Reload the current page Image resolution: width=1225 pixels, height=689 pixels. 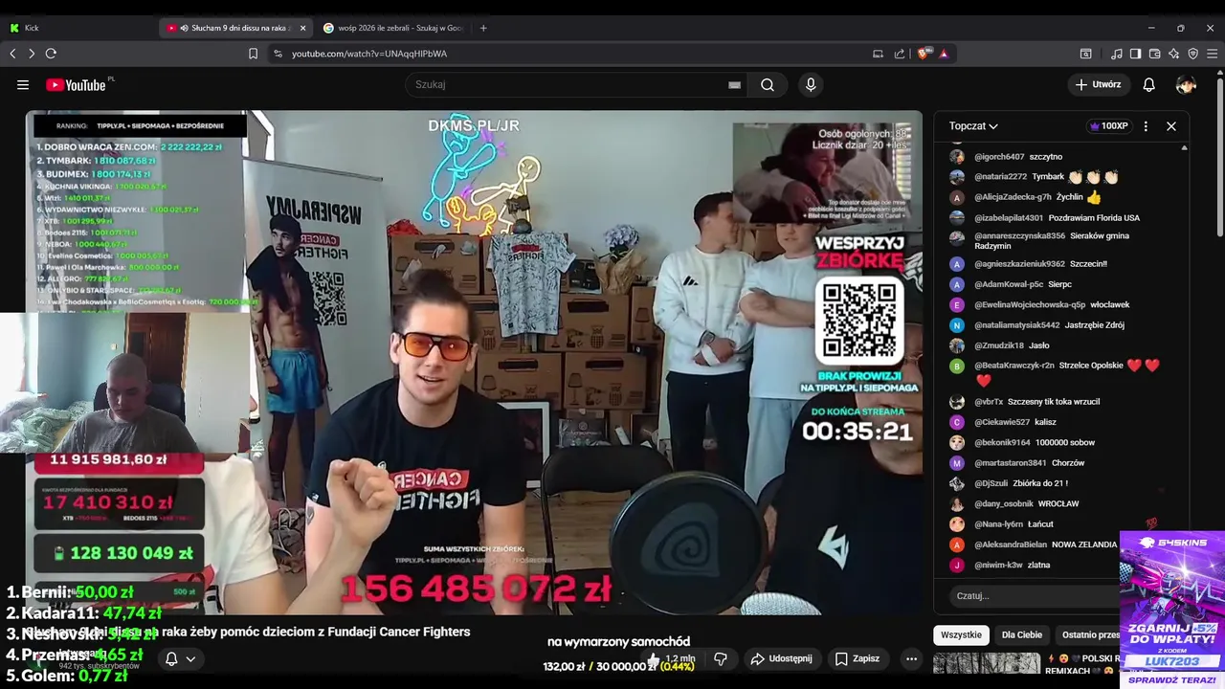tap(51, 54)
